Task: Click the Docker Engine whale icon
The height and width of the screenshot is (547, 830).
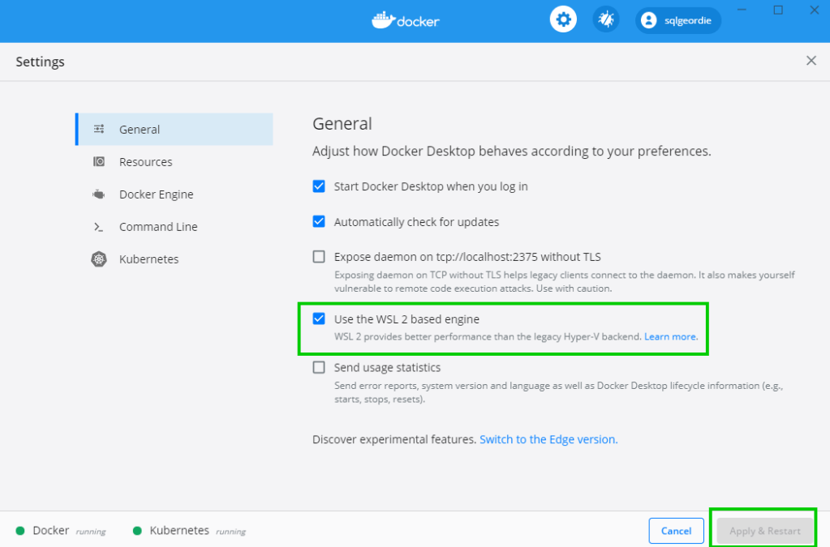Action: point(99,194)
